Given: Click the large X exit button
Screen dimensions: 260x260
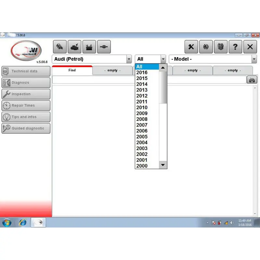Looking at the screenshot, I should click(250, 47).
